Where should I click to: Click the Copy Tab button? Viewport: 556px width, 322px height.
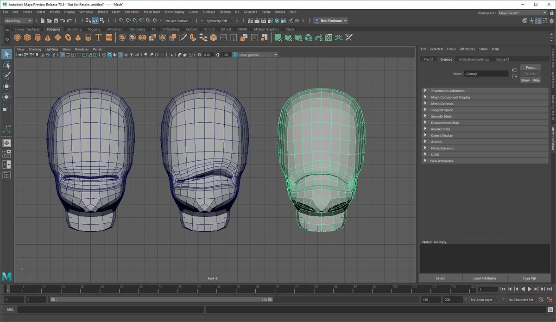(529, 278)
